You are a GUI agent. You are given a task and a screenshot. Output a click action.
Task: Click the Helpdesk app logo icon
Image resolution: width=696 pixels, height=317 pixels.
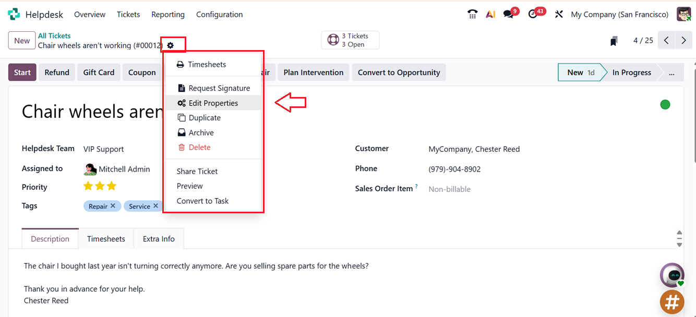(x=13, y=14)
